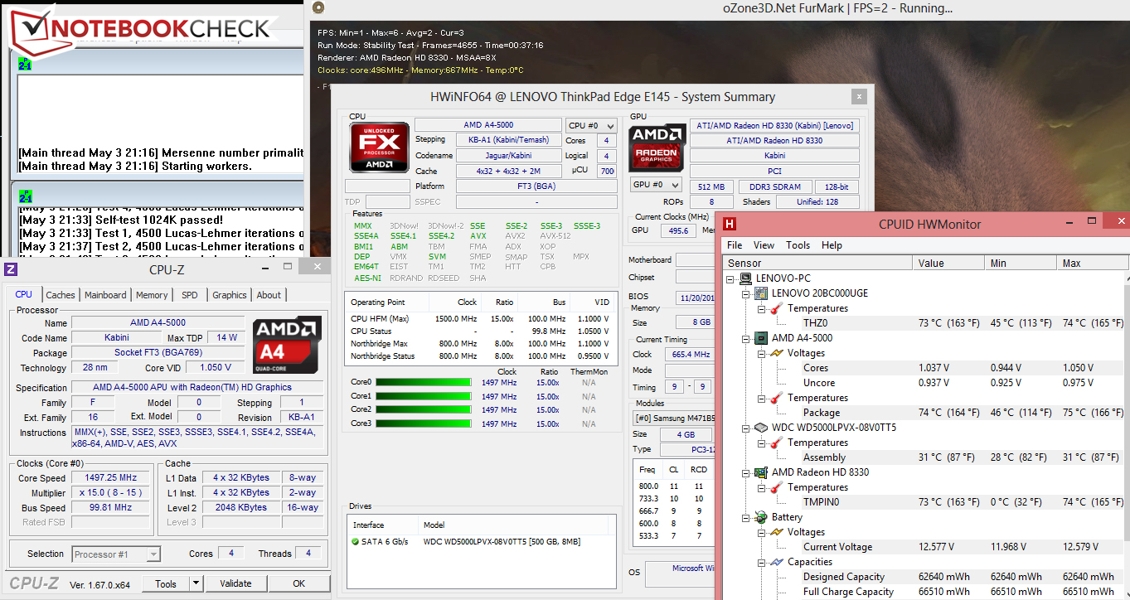1130x600 pixels.
Task: Click the Core3 usage bar in HWiNFO
Action: click(x=425, y=423)
